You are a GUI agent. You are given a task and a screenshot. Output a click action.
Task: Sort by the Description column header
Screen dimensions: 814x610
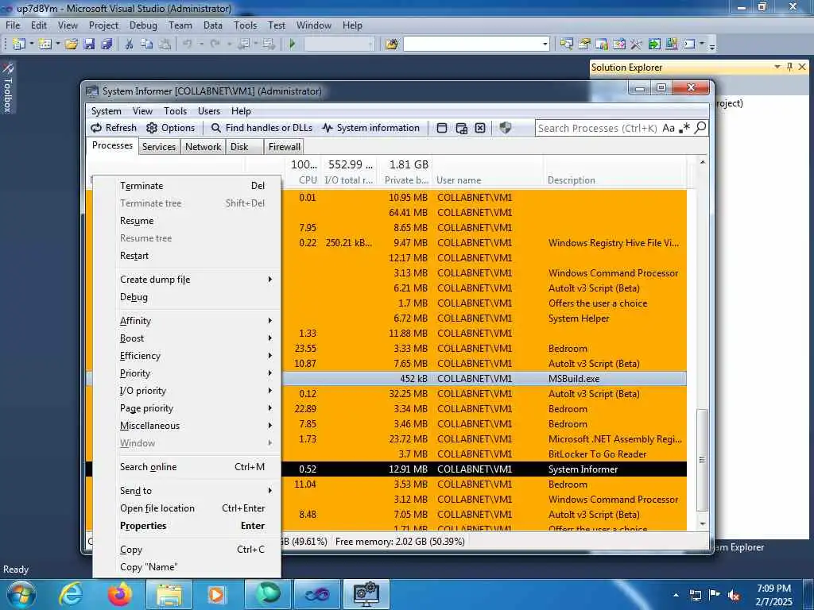click(571, 180)
